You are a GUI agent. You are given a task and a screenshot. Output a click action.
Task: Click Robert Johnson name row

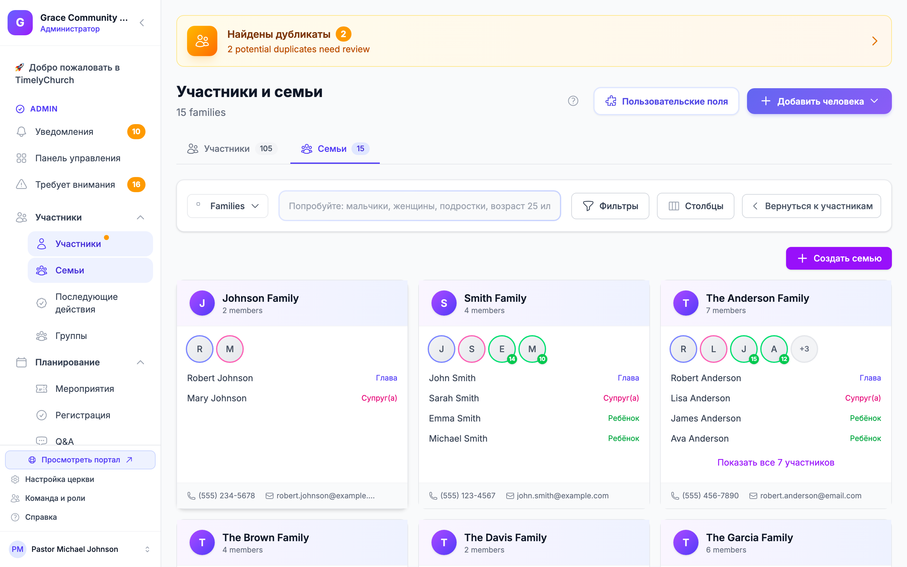(292, 378)
